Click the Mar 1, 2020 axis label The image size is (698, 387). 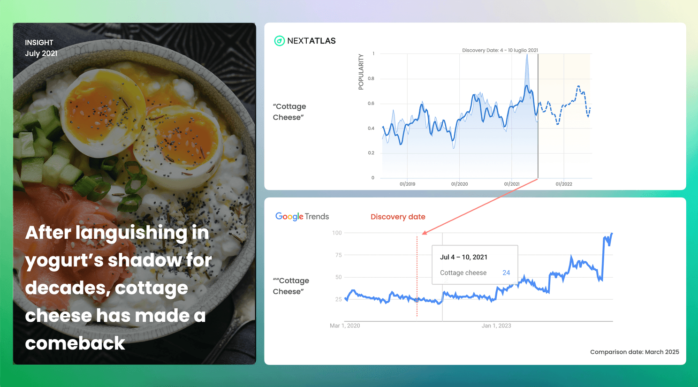tap(345, 326)
